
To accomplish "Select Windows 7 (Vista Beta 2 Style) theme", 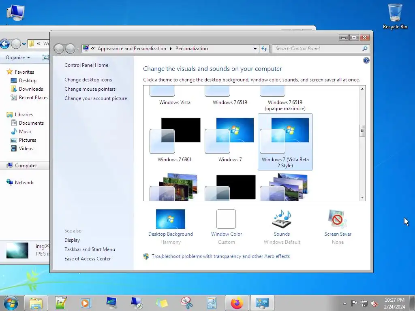I will tap(285, 142).
